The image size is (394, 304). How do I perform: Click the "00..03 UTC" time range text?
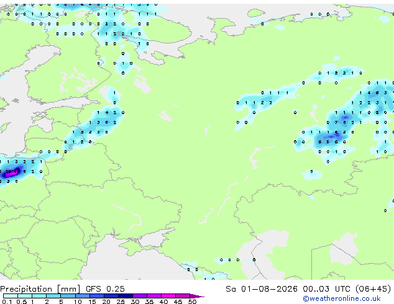pos(326,288)
